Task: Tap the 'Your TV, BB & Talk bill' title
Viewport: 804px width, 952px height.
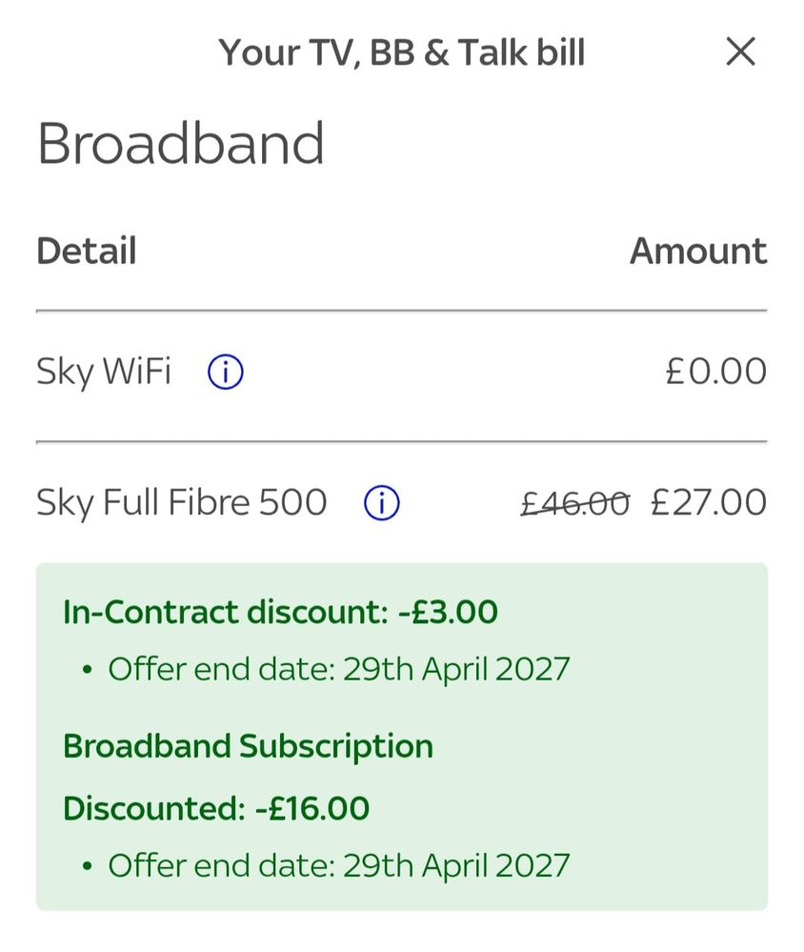Action: (401, 52)
